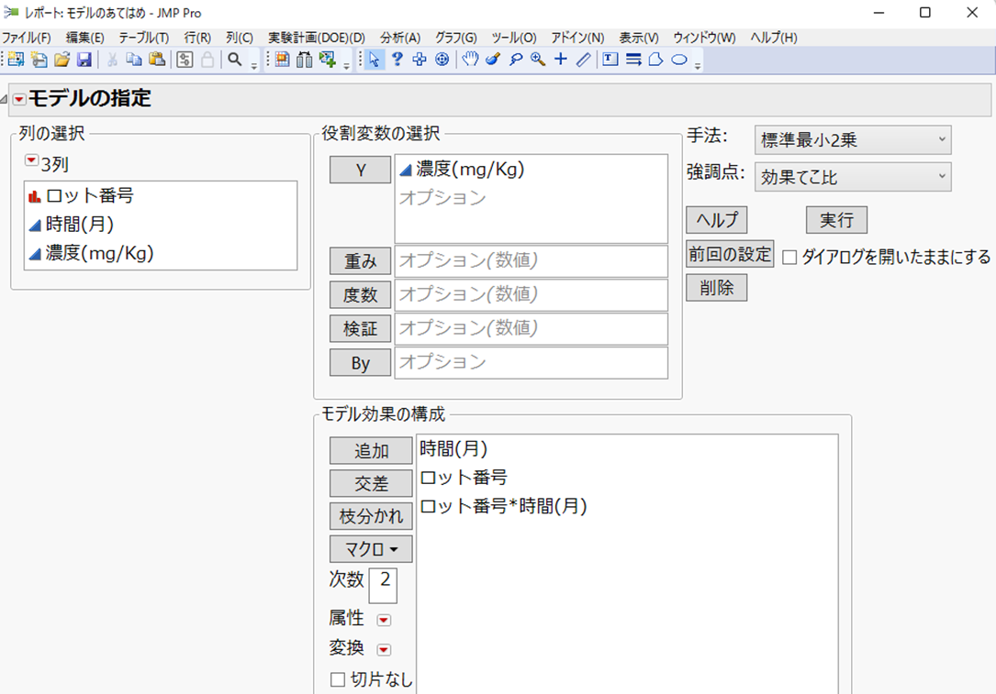
Task: Select the Simple Shape oval tool
Action: click(679, 60)
